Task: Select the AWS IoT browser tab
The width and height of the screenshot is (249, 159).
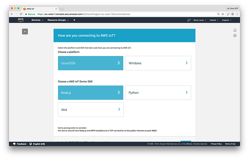Action: pyautogui.click(x=40, y=9)
